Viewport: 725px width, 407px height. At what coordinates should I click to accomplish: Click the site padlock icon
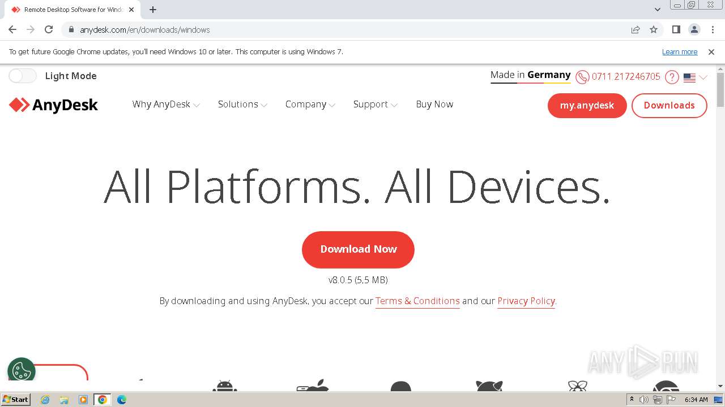point(71,30)
